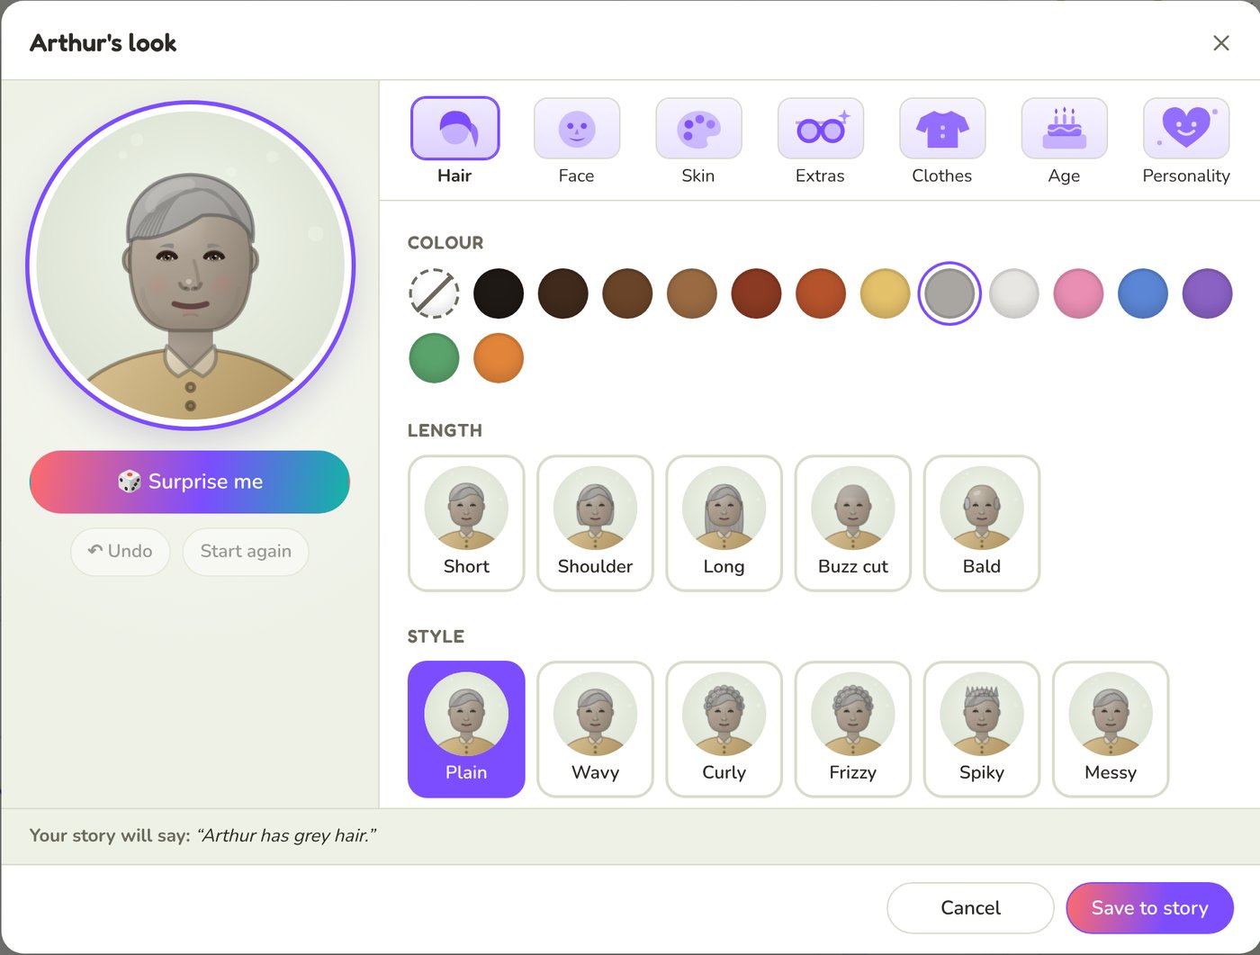
Task: Click the COLOUR section heading
Action: click(x=445, y=243)
